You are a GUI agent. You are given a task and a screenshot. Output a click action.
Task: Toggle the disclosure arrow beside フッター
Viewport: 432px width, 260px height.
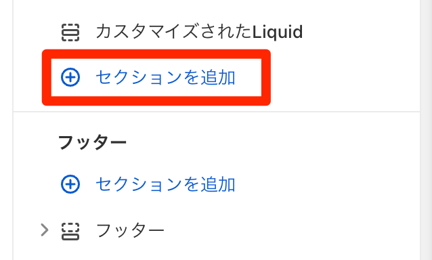45,230
